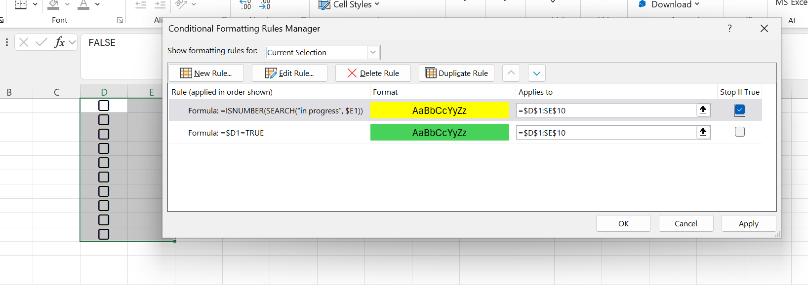Click the formula bar Cancel X icon
The image size is (808, 285).
(24, 42)
